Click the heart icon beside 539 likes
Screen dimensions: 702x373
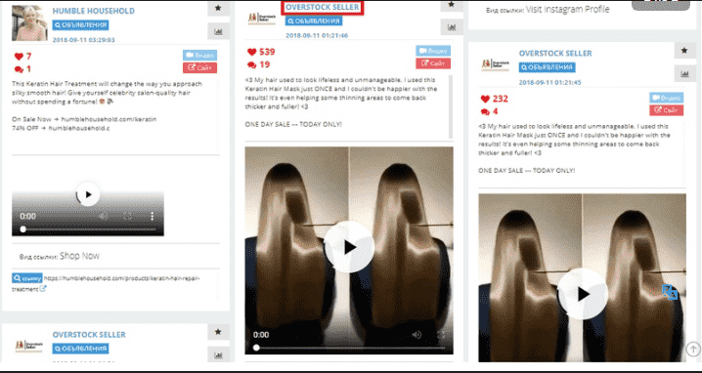click(x=252, y=52)
